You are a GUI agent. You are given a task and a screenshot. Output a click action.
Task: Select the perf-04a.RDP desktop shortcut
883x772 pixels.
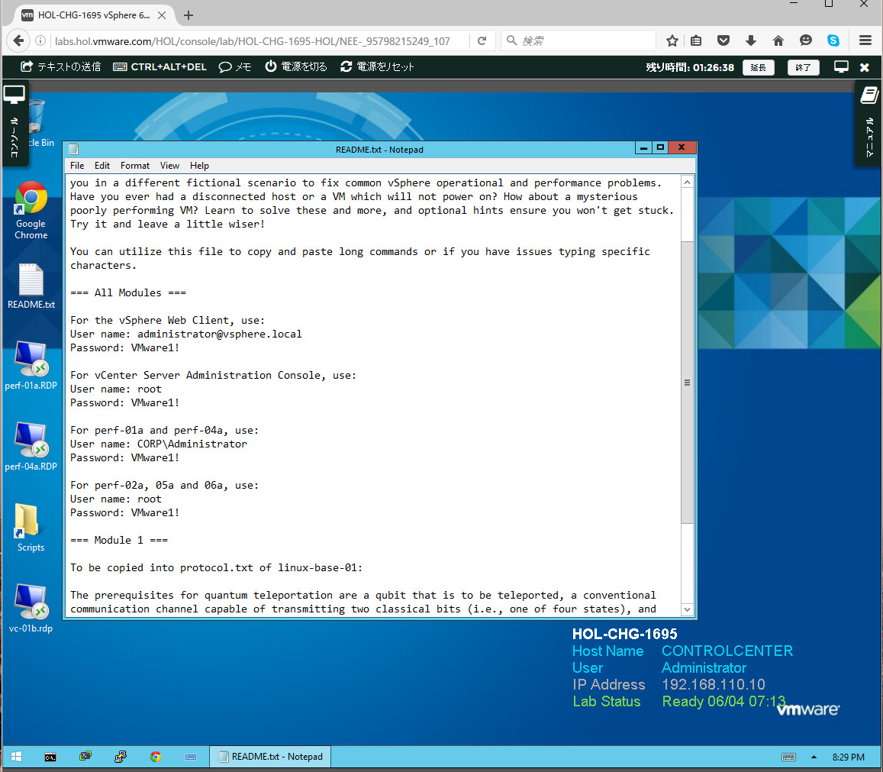point(31,447)
